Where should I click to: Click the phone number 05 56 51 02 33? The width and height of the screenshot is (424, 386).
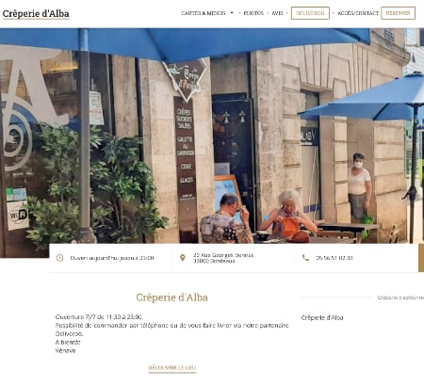(334, 258)
